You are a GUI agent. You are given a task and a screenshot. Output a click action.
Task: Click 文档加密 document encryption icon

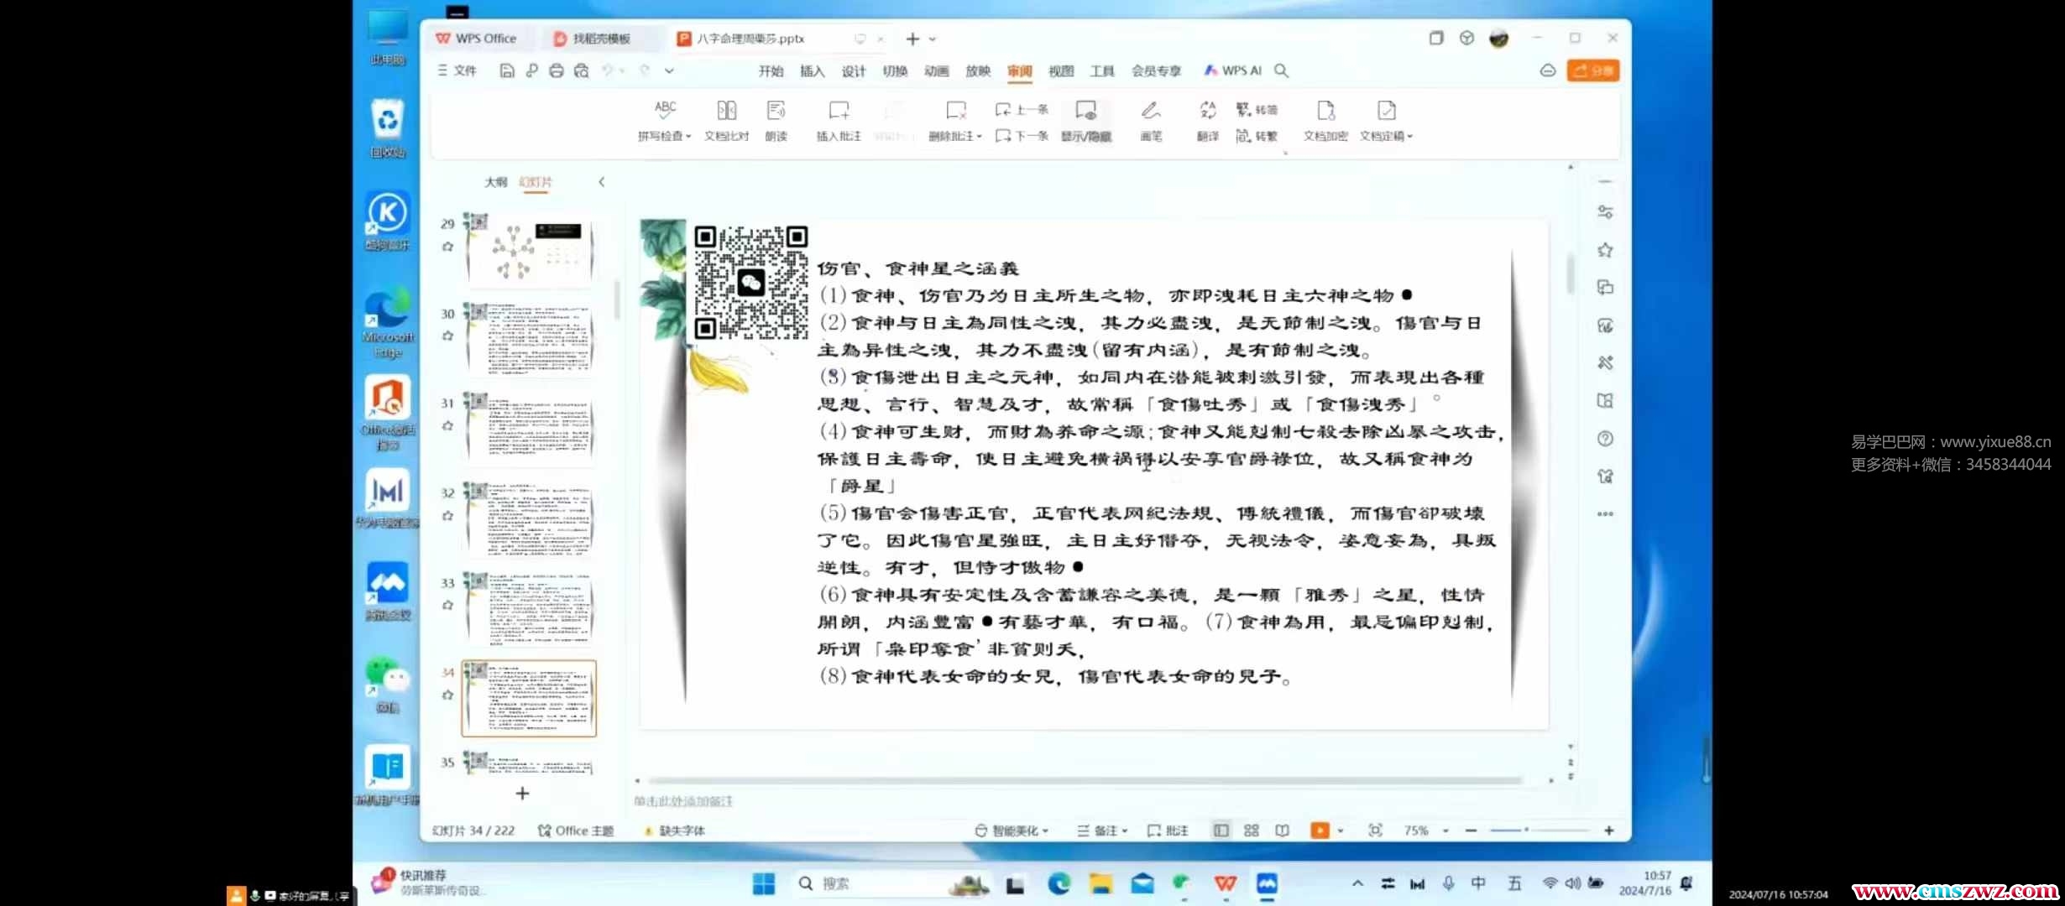click(1325, 111)
